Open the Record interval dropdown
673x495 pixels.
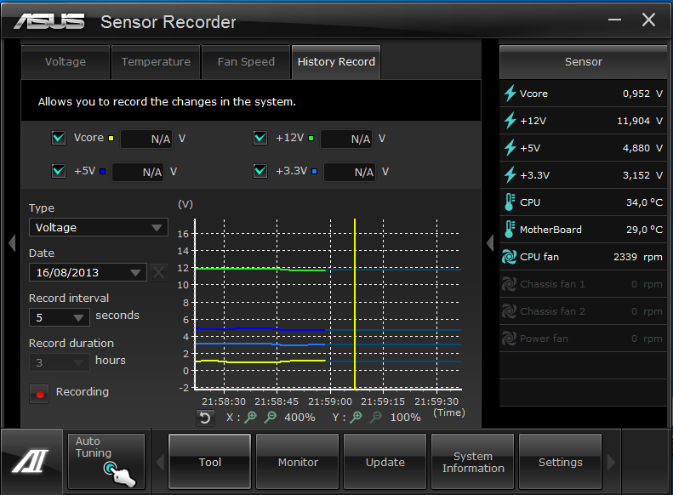[x=60, y=317]
